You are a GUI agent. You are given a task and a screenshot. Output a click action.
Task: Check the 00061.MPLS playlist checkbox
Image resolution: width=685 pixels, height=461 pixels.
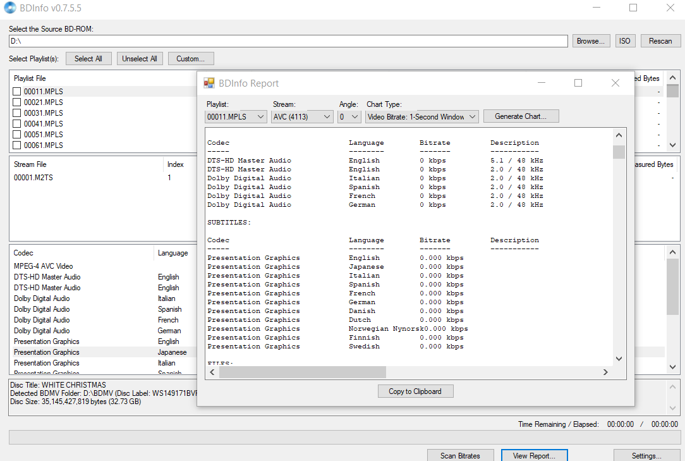point(16,145)
